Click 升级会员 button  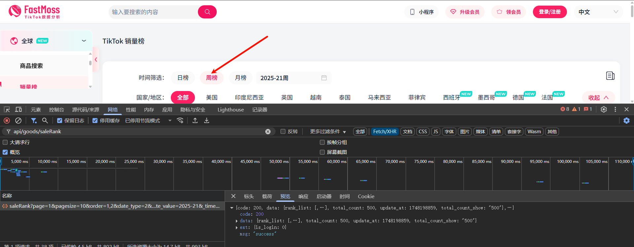465,12
